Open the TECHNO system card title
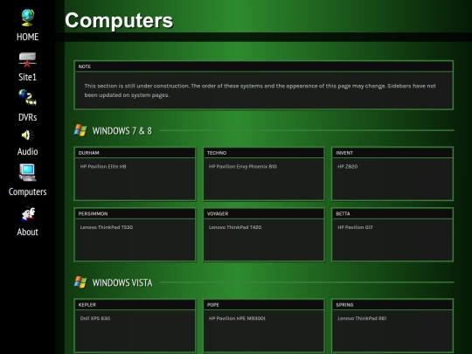472x354 pixels. point(217,153)
